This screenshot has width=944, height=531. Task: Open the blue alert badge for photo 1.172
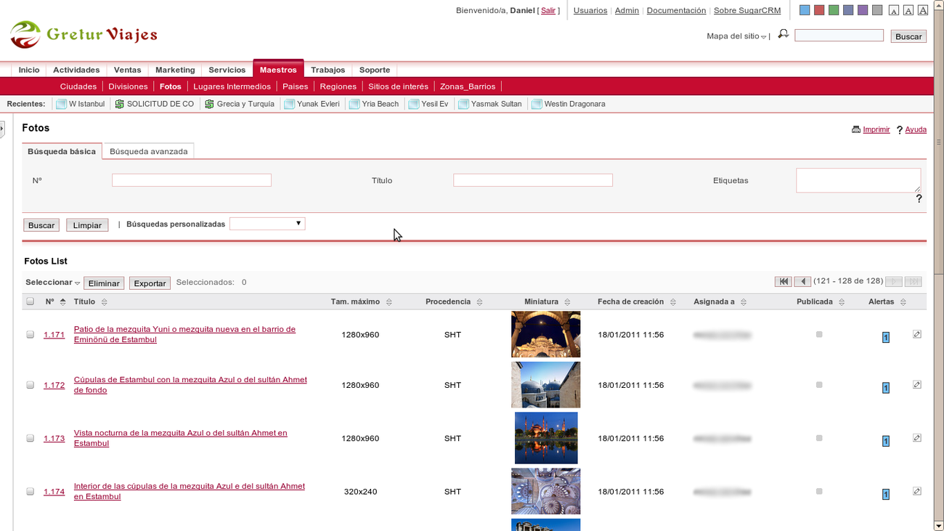(x=885, y=388)
